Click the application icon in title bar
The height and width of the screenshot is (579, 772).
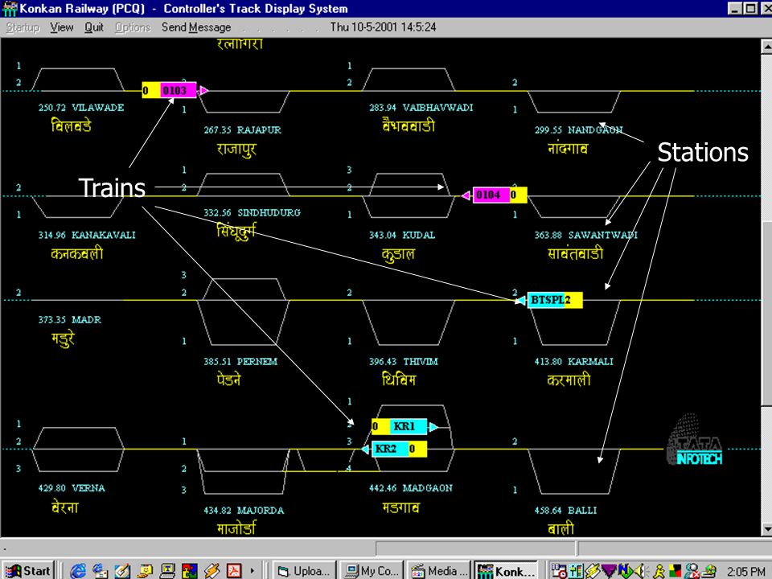pyautogui.click(x=9, y=8)
